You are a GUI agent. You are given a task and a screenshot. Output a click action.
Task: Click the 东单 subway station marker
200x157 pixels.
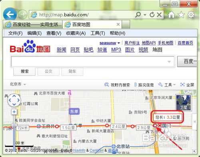pos(74,111)
